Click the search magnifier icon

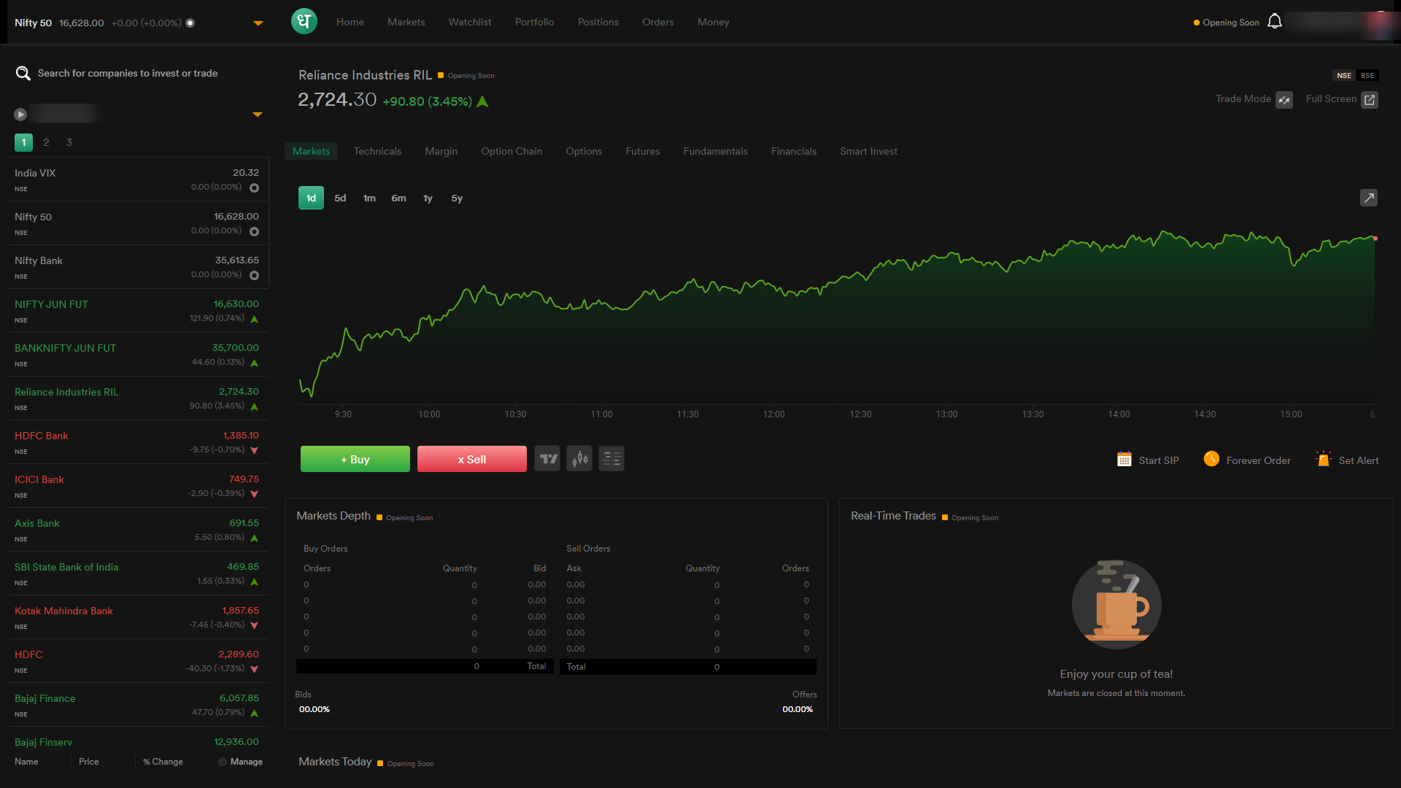(23, 73)
